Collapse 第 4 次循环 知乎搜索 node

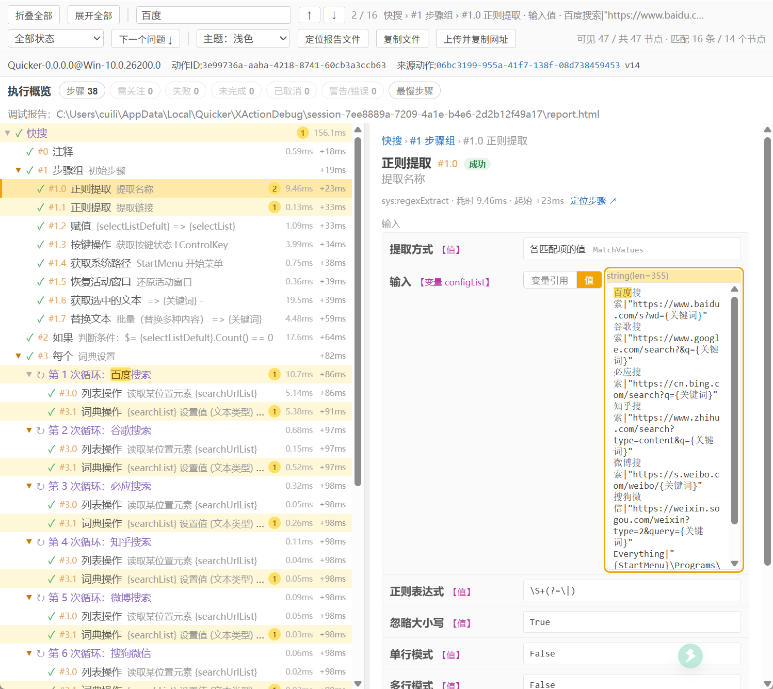point(29,542)
